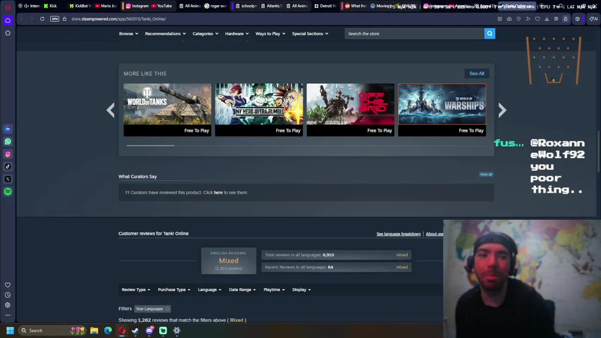Show previous games in More Like This carousel
Screen dimensions: 601x338
[x=110, y=110]
